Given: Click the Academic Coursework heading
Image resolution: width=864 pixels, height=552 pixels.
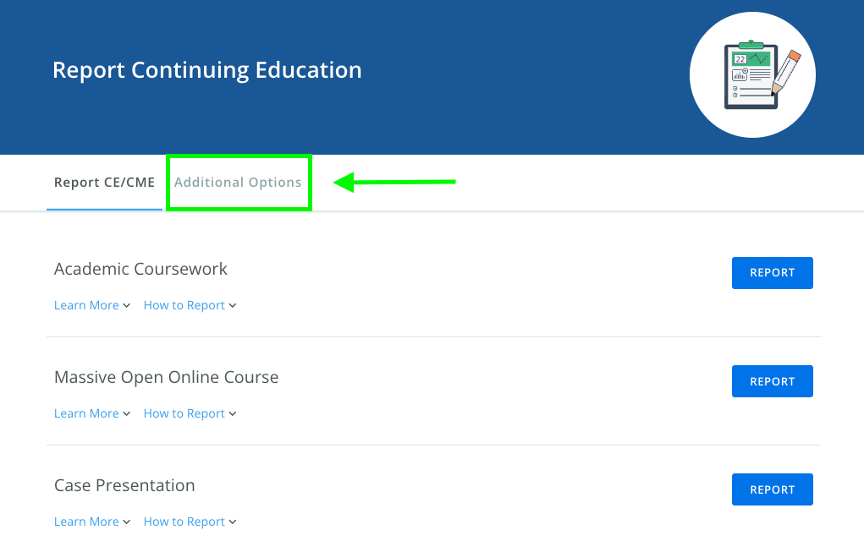Looking at the screenshot, I should tap(140, 270).
